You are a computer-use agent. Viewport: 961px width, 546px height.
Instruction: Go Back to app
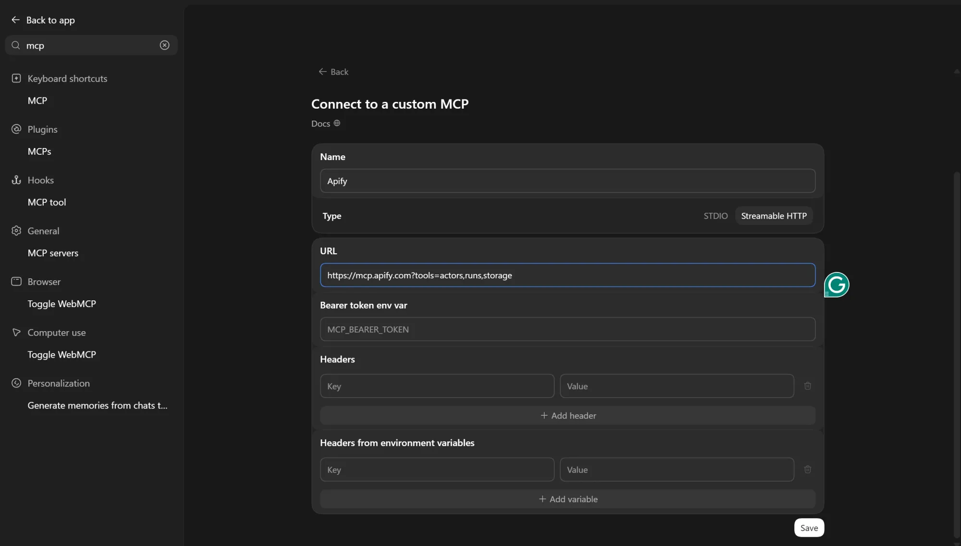pyautogui.click(x=50, y=20)
